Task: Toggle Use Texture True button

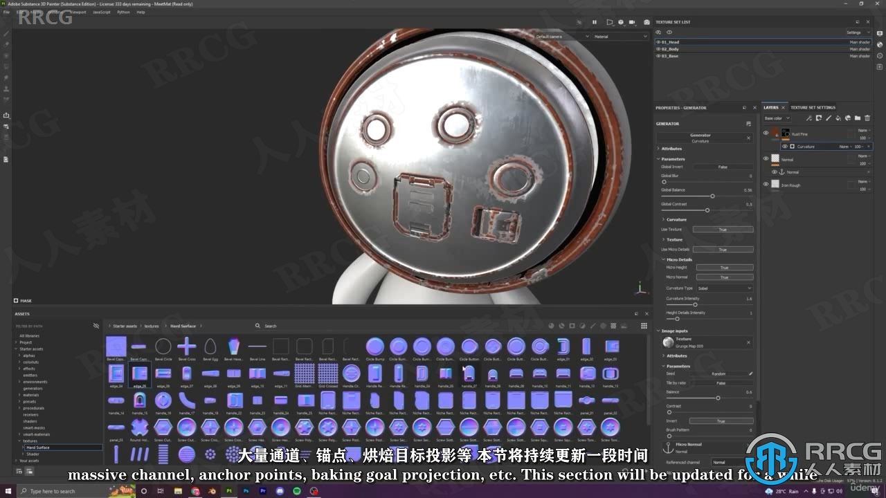Action: pos(723,229)
